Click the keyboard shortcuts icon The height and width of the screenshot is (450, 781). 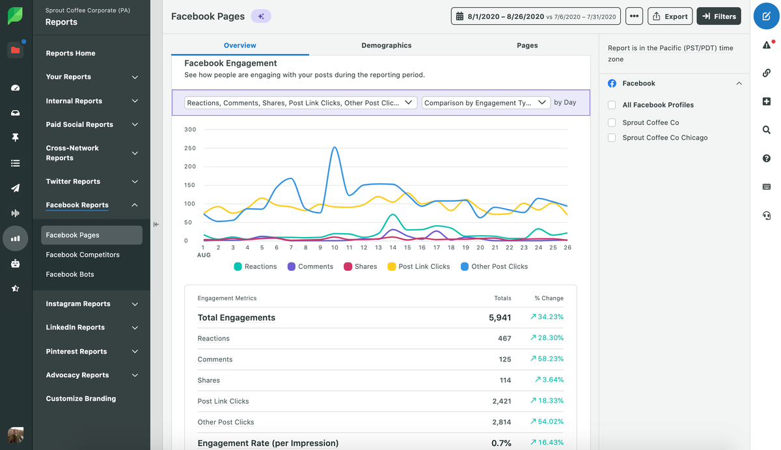point(767,187)
